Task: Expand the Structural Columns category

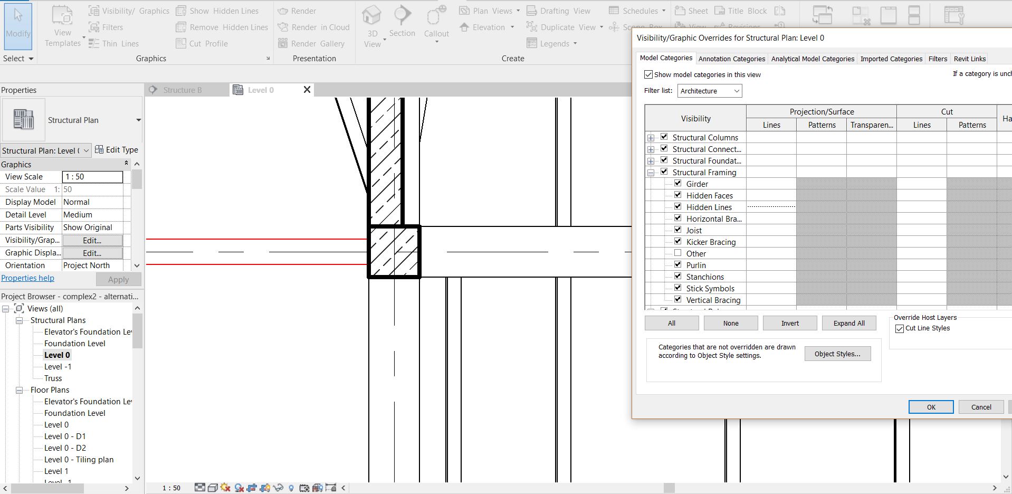Action: pos(651,137)
